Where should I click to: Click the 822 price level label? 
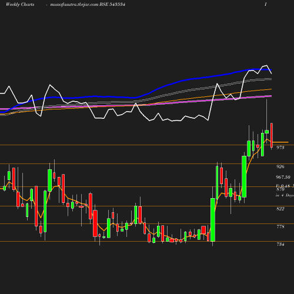(x=280, y=209)
